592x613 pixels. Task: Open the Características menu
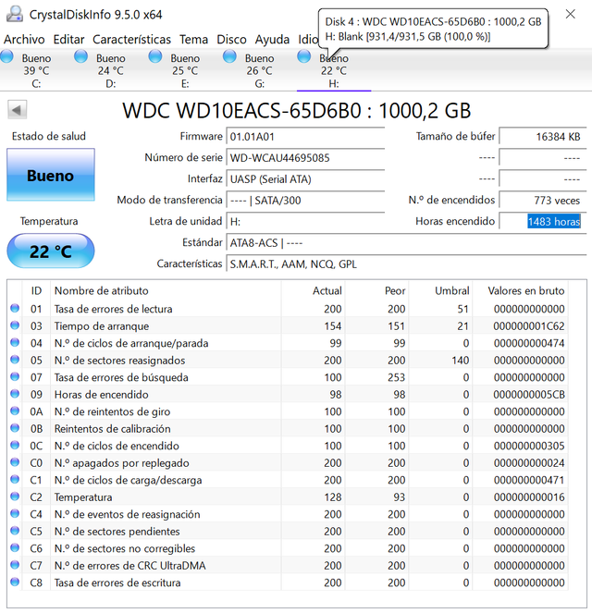pos(131,40)
